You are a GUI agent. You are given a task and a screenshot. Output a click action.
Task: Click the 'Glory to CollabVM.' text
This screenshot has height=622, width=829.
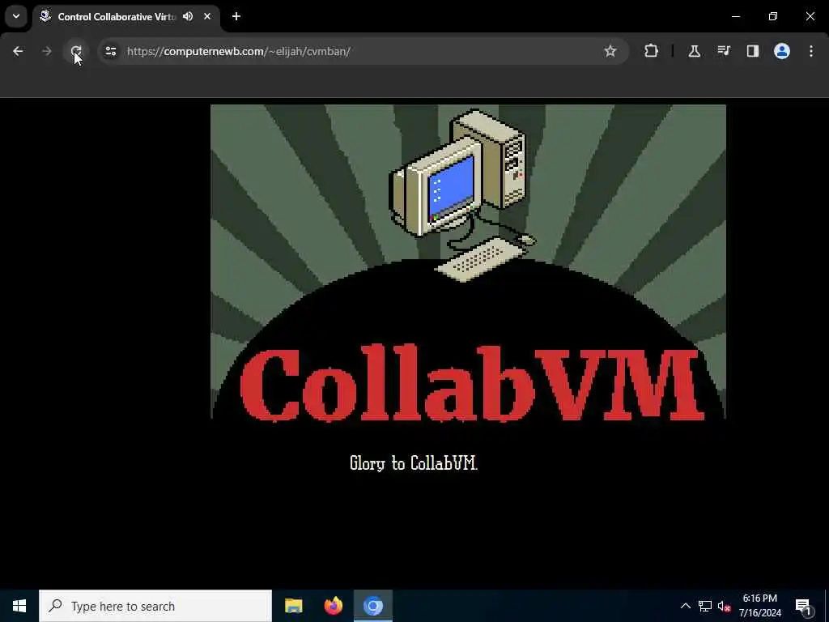(414, 463)
